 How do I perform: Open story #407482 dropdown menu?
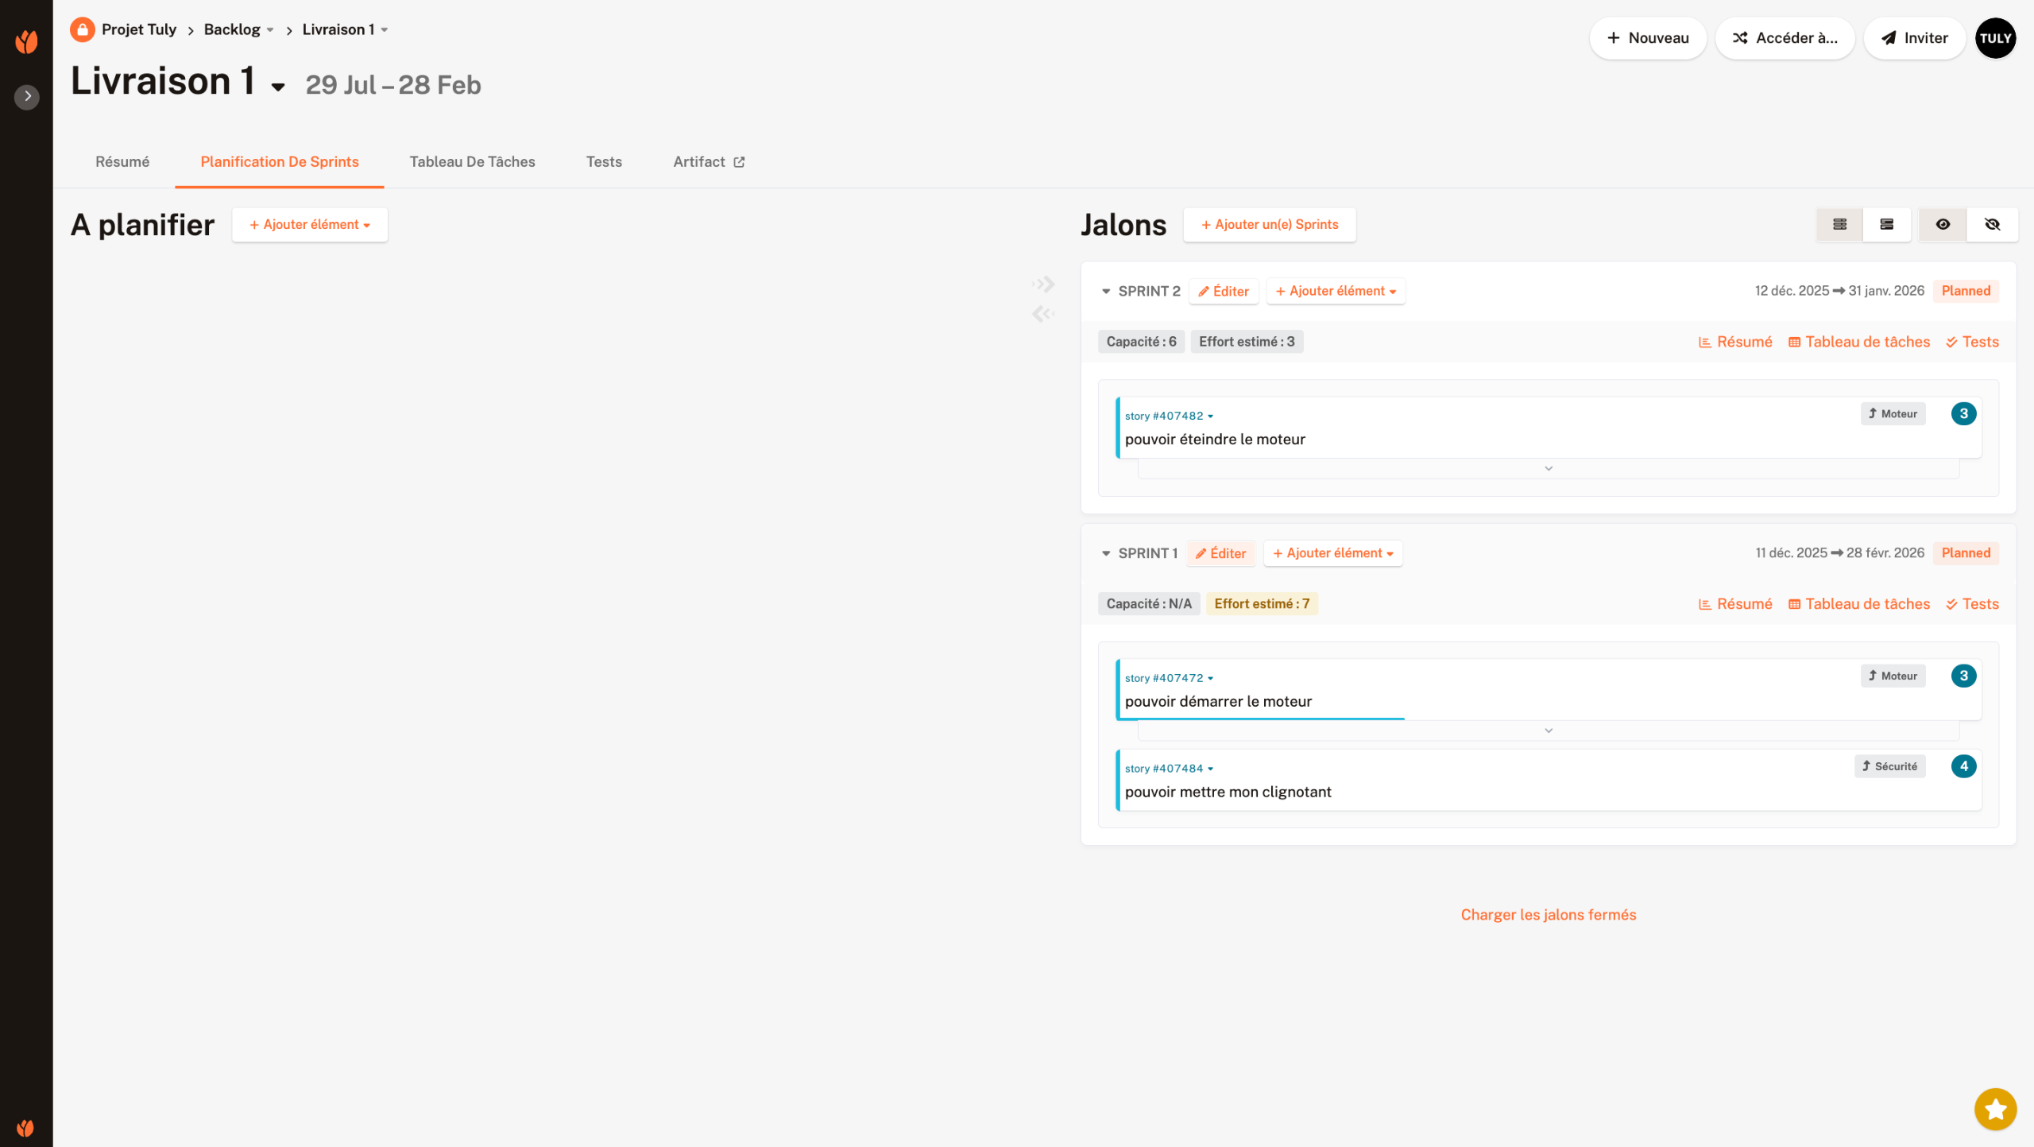click(x=1210, y=417)
